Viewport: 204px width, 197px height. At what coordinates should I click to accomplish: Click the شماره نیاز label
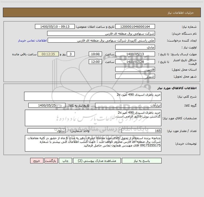point(189,27)
